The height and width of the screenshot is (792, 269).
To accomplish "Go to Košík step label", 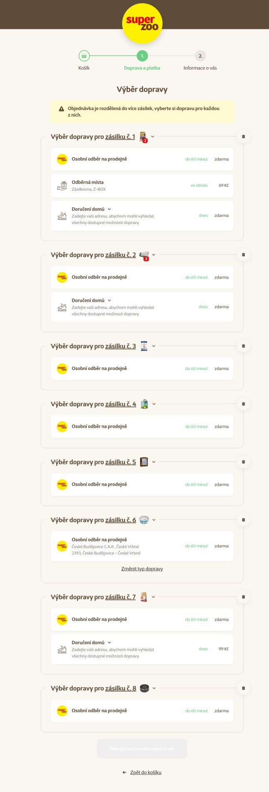I will (x=84, y=68).
